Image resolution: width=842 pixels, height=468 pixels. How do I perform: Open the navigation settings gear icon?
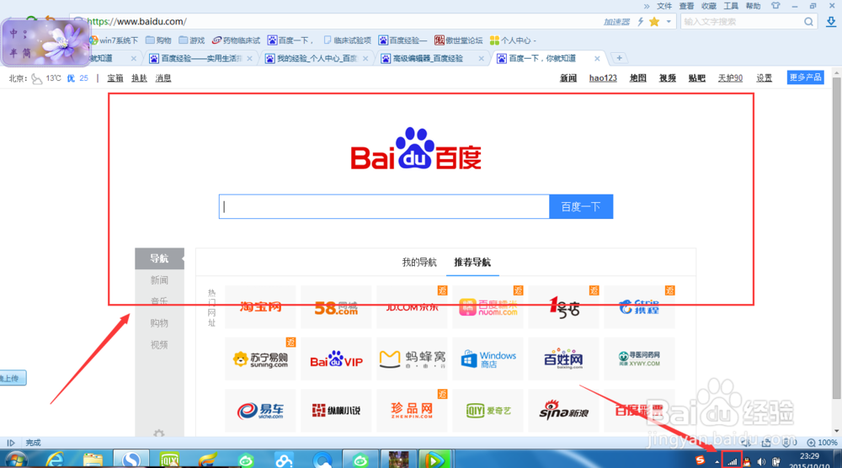pyautogui.click(x=159, y=433)
